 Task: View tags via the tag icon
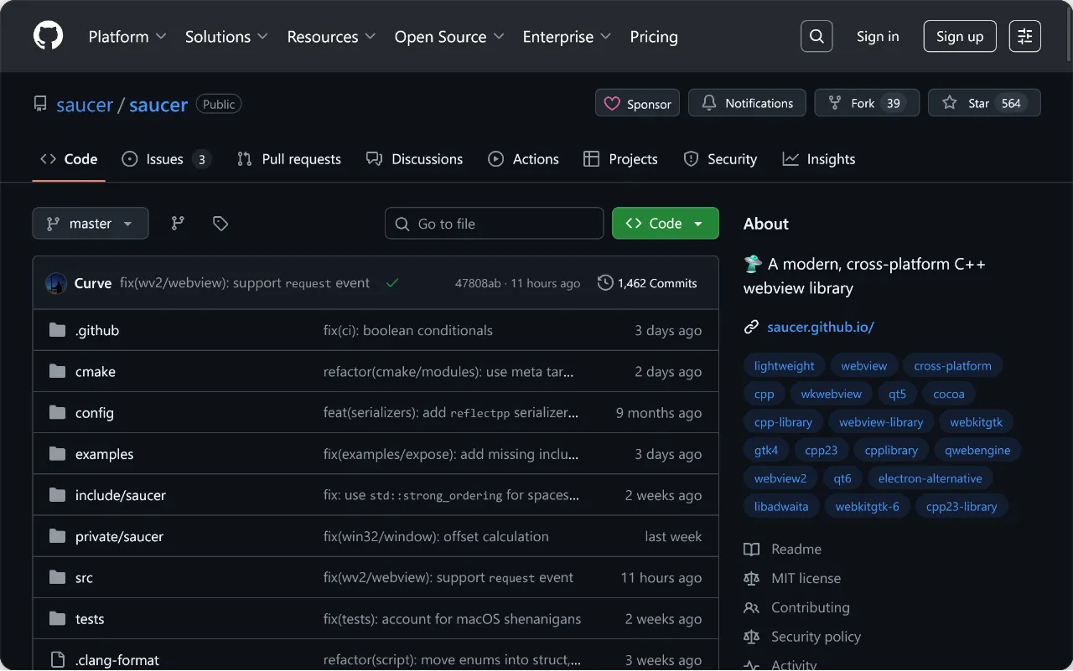tap(220, 224)
